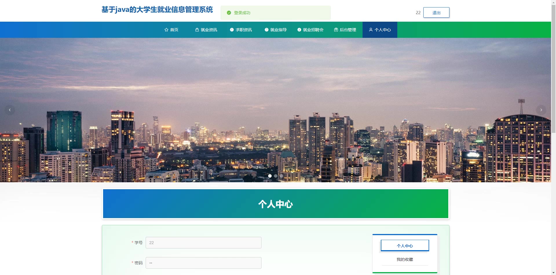The image size is (556, 275).
Task: Click site title 基于java的大学生就业信息管理系统
Action: (x=157, y=10)
